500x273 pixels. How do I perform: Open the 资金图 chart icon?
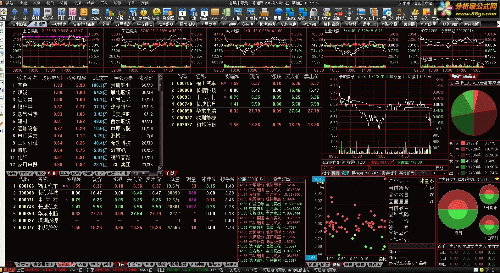coord(168,14)
